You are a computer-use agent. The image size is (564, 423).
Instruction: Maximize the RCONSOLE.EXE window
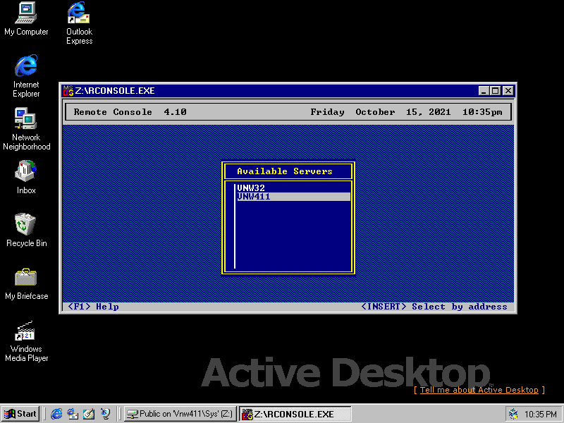point(496,91)
